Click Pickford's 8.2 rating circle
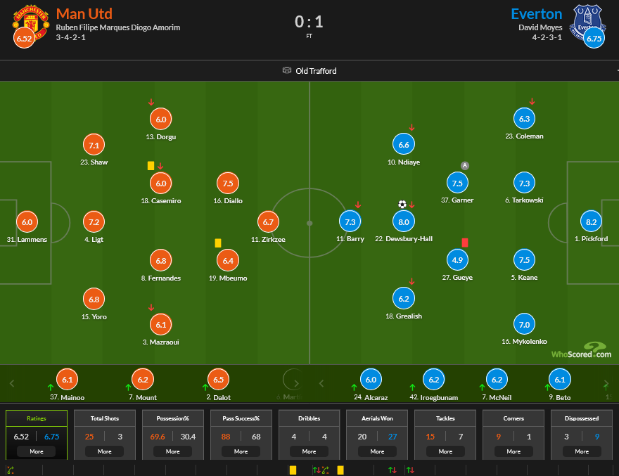 591,221
